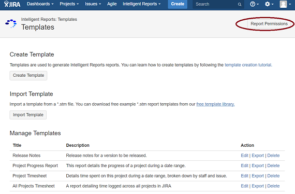Image resolution: width=295 pixels, height=194 pixels.
Task: Open the Agile menu item
Action: 112,4
